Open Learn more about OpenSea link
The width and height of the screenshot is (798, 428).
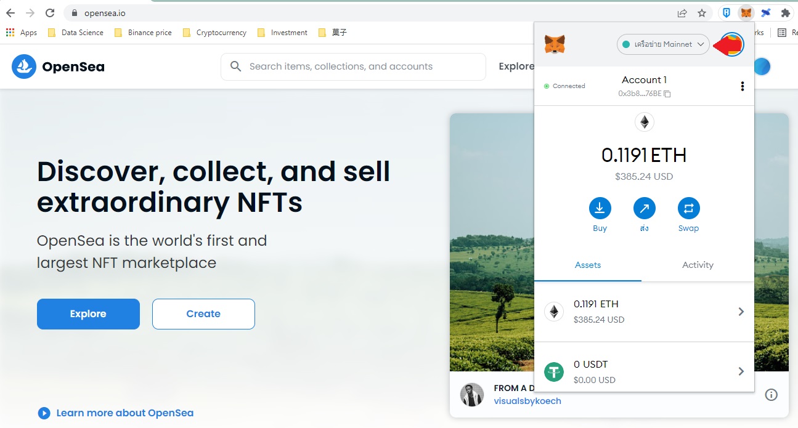[x=124, y=413]
